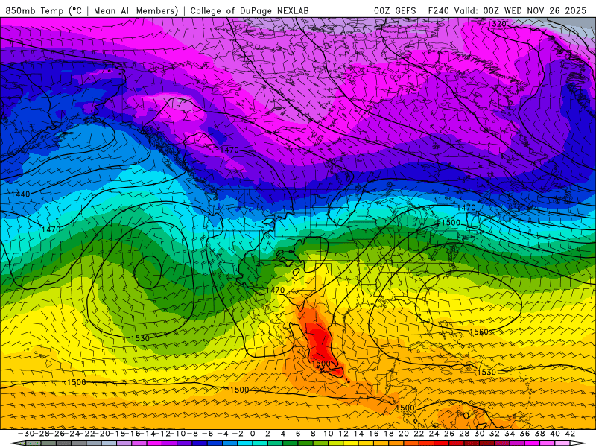
Task: Select the positive 16 value on the scale
Action: click(x=373, y=434)
